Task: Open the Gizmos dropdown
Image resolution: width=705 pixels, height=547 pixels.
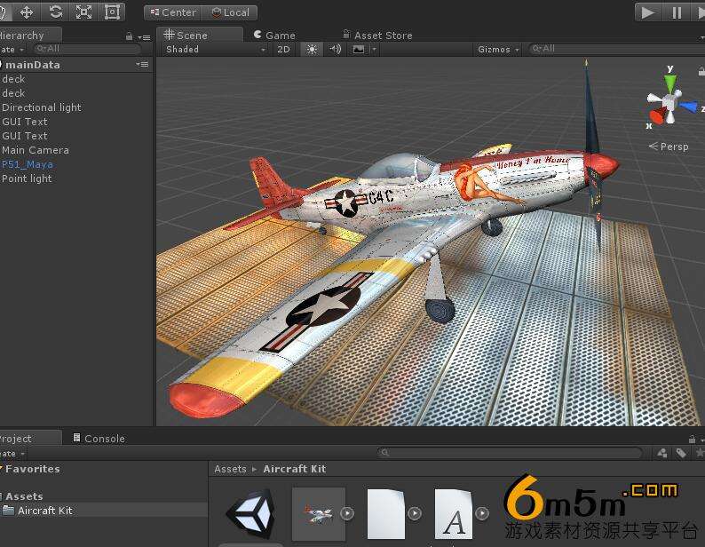Action: click(x=498, y=49)
